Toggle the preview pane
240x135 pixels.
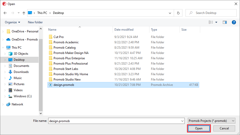(x=225, y=22)
